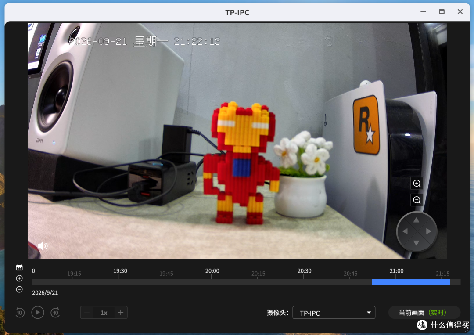Open the calendar date picker icon
This screenshot has height=335, width=474.
point(19,267)
